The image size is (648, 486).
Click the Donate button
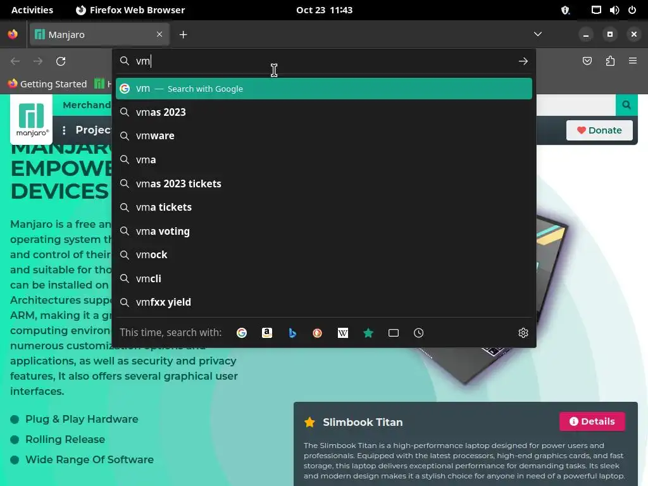(x=599, y=130)
